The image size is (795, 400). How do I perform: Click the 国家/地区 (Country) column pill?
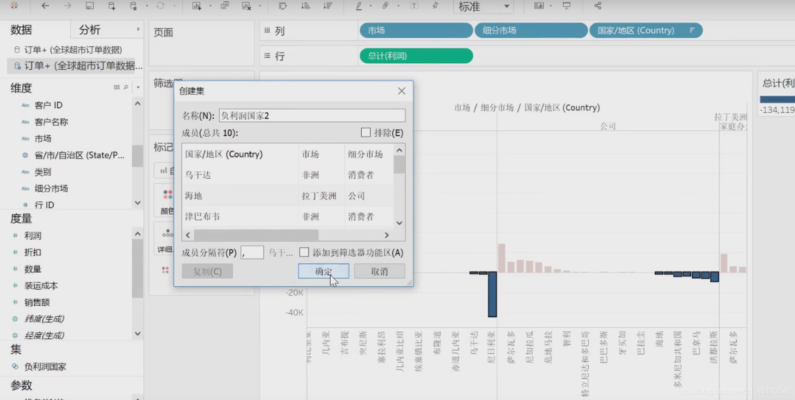pyautogui.click(x=646, y=30)
